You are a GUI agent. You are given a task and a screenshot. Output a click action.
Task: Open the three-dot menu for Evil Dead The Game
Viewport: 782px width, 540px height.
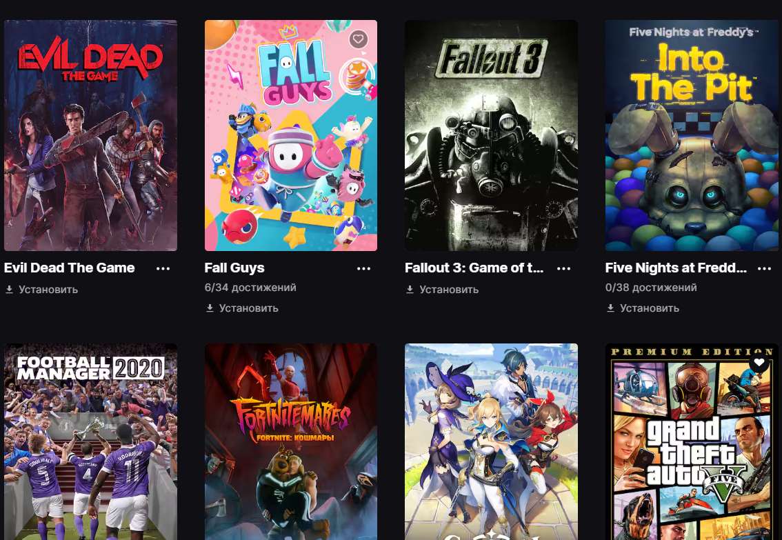[163, 268]
